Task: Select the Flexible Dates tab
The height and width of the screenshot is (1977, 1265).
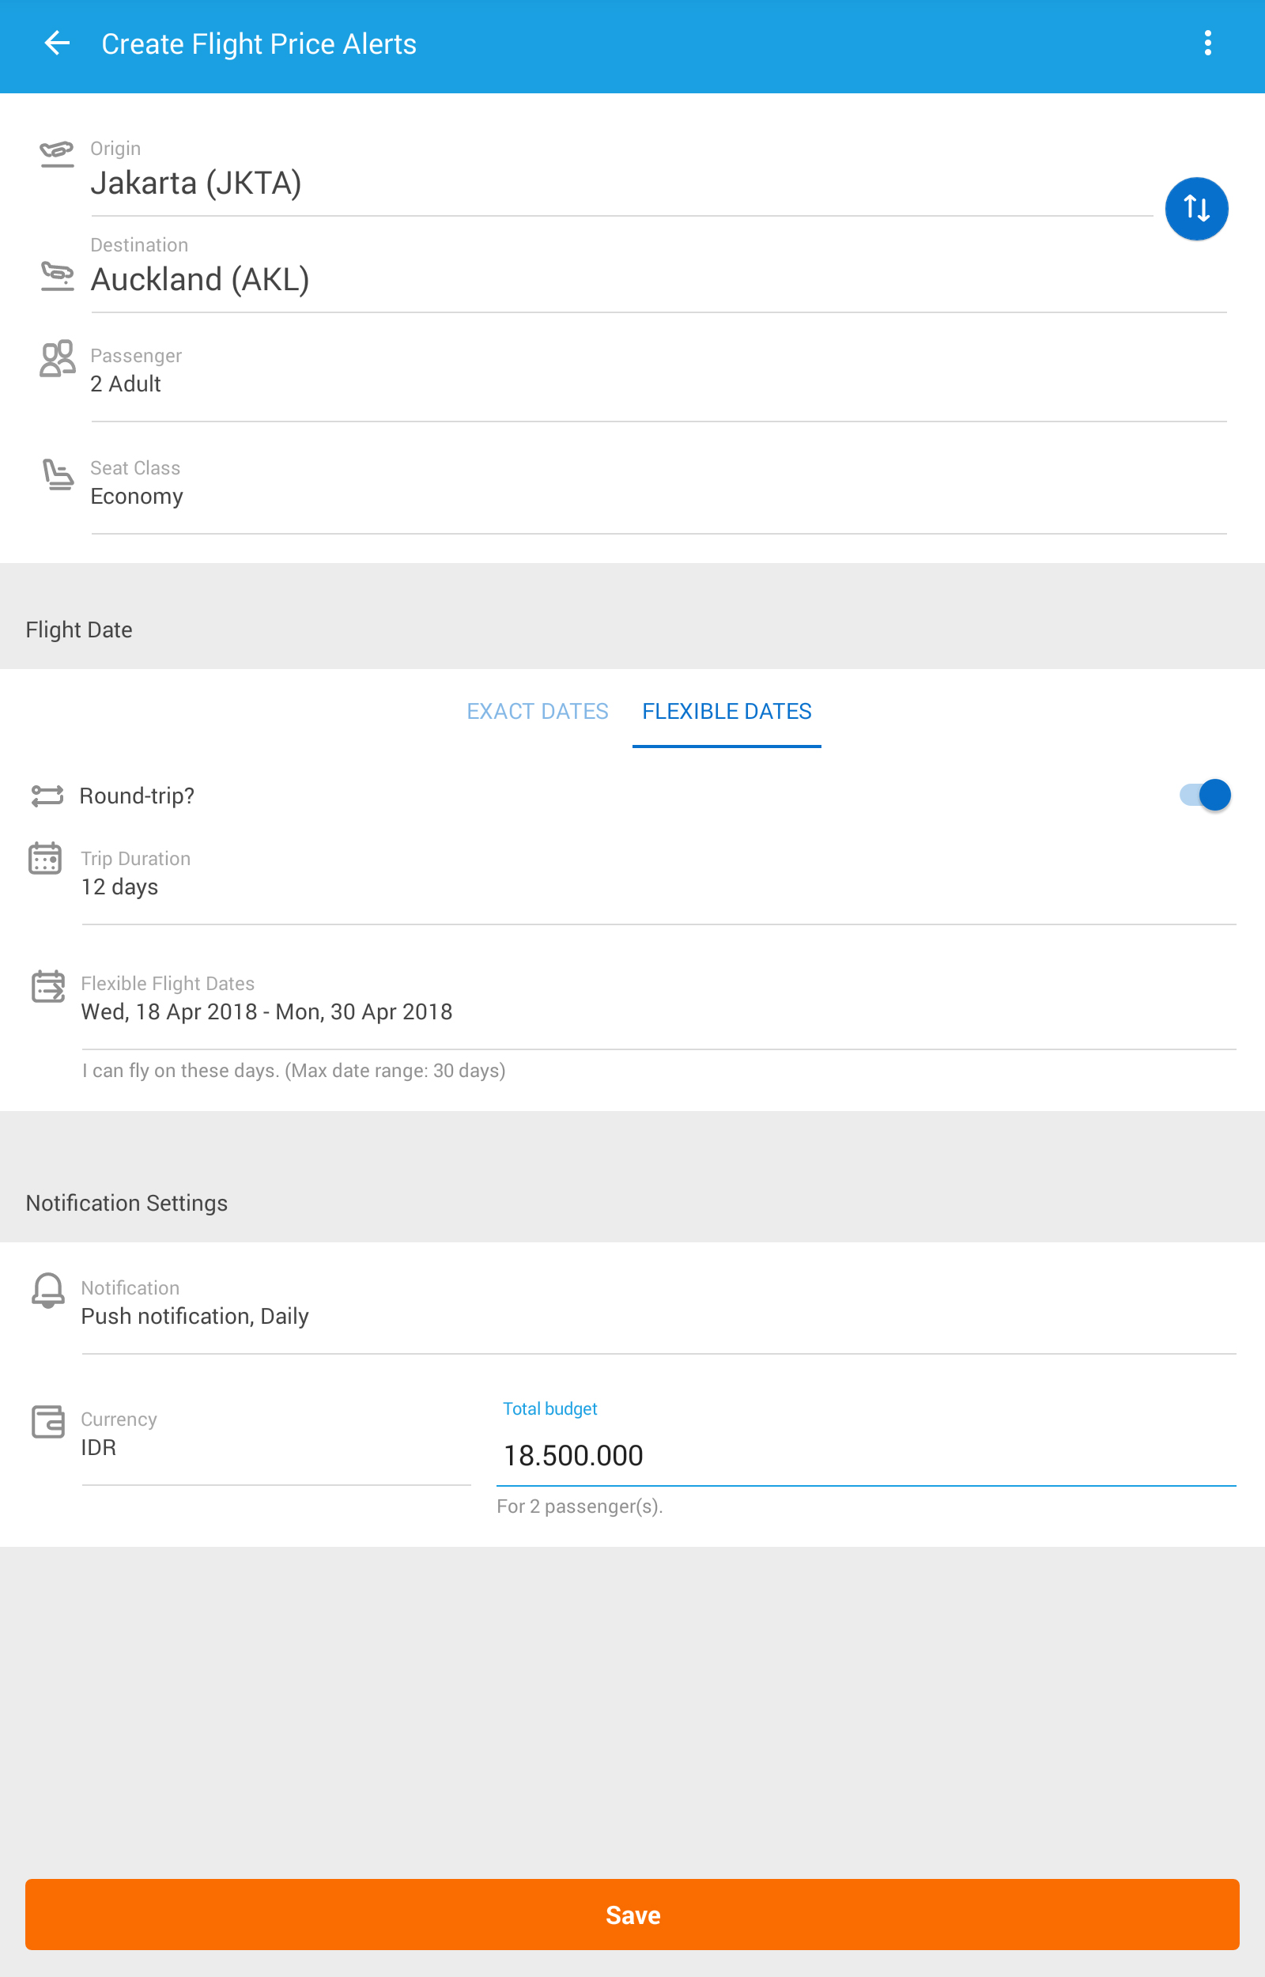Action: click(x=726, y=710)
